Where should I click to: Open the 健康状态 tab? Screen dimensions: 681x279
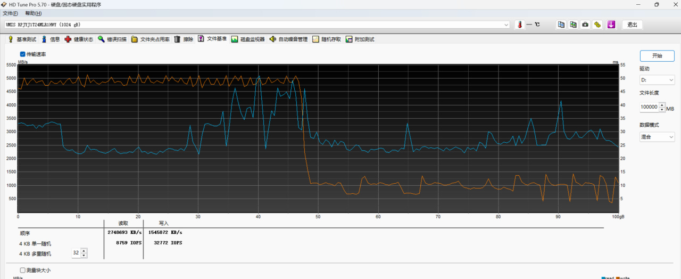[x=79, y=39]
